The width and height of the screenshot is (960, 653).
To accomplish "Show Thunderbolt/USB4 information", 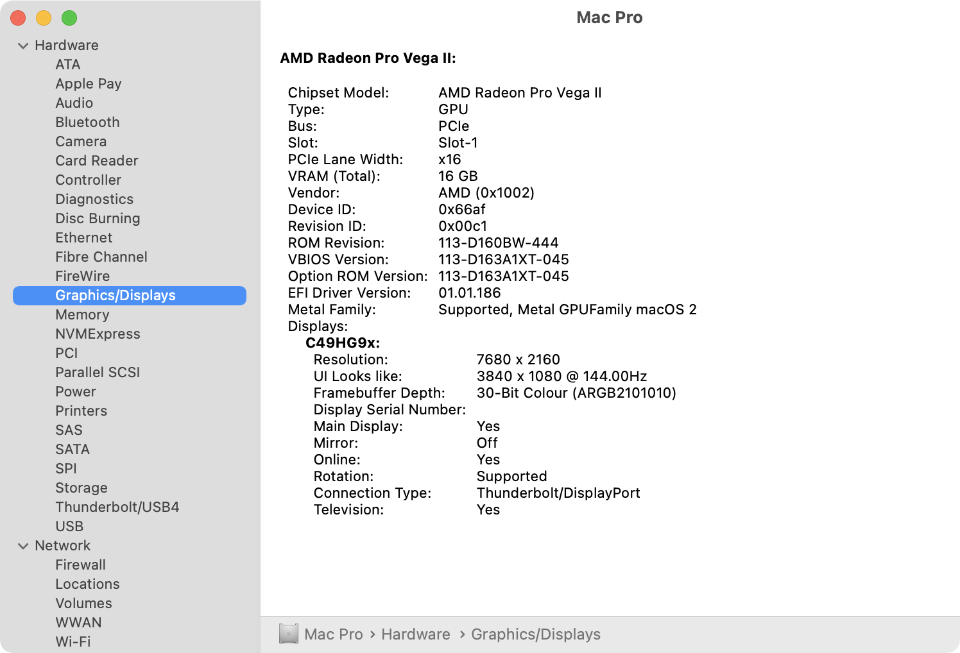I will click(x=117, y=507).
